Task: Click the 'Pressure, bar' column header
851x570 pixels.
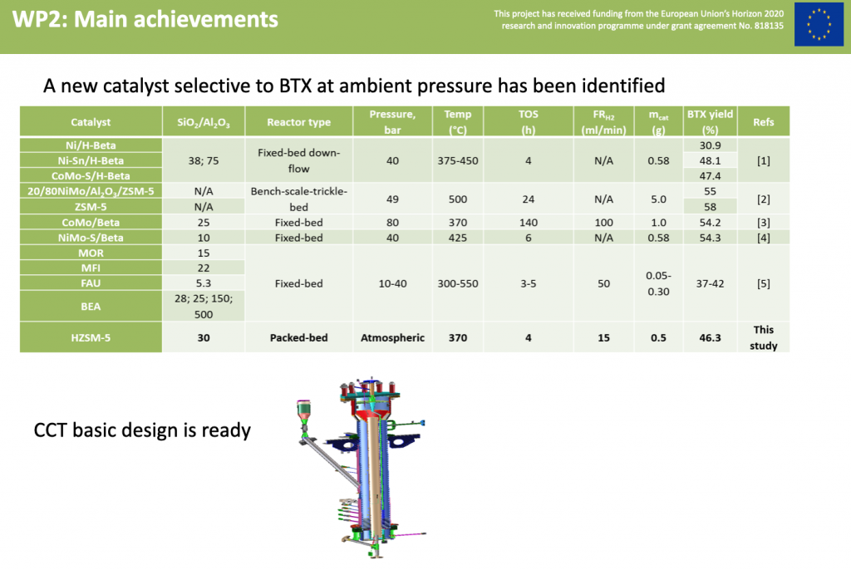Action: click(x=392, y=121)
